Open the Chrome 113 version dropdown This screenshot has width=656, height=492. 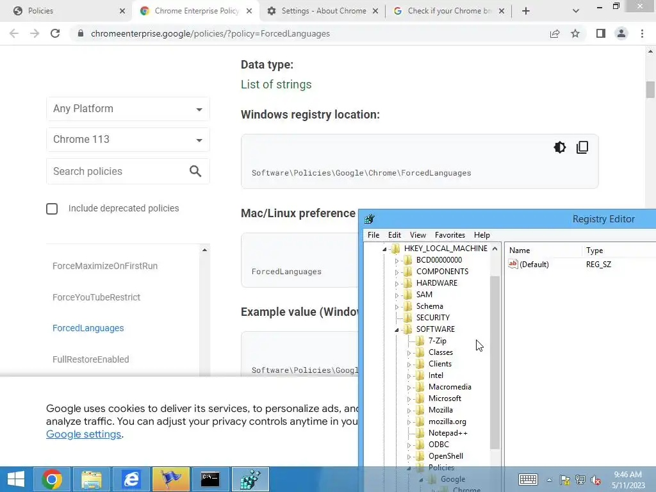[128, 139]
